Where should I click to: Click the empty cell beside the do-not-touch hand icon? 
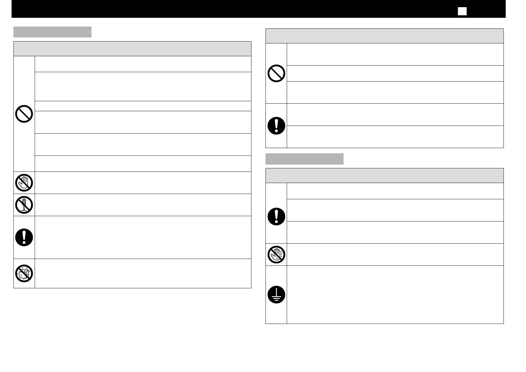143,183
